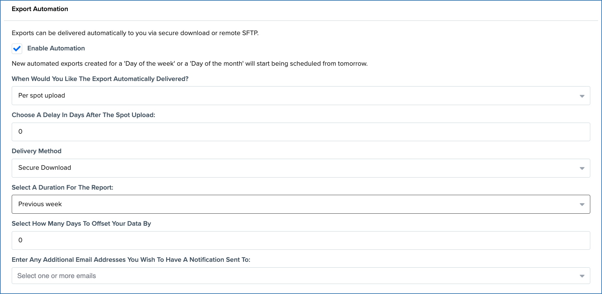Click the down arrow on 'Previous week' selector
Screen dimensions: 602x294
pyautogui.click(x=582, y=205)
